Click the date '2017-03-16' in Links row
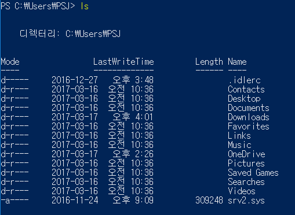The height and width of the screenshot is (215, 295). (x=75, y=136)
